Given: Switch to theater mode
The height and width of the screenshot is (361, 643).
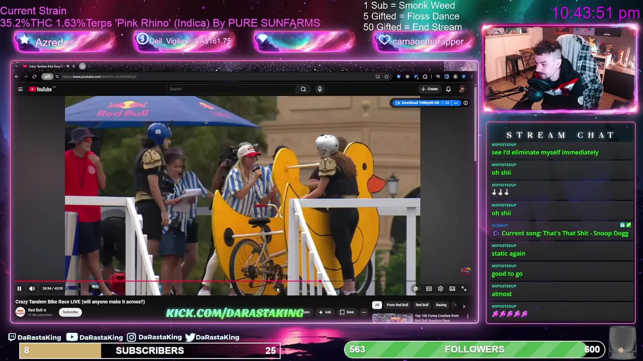Looking at the screenshot, I should [452, 289].
